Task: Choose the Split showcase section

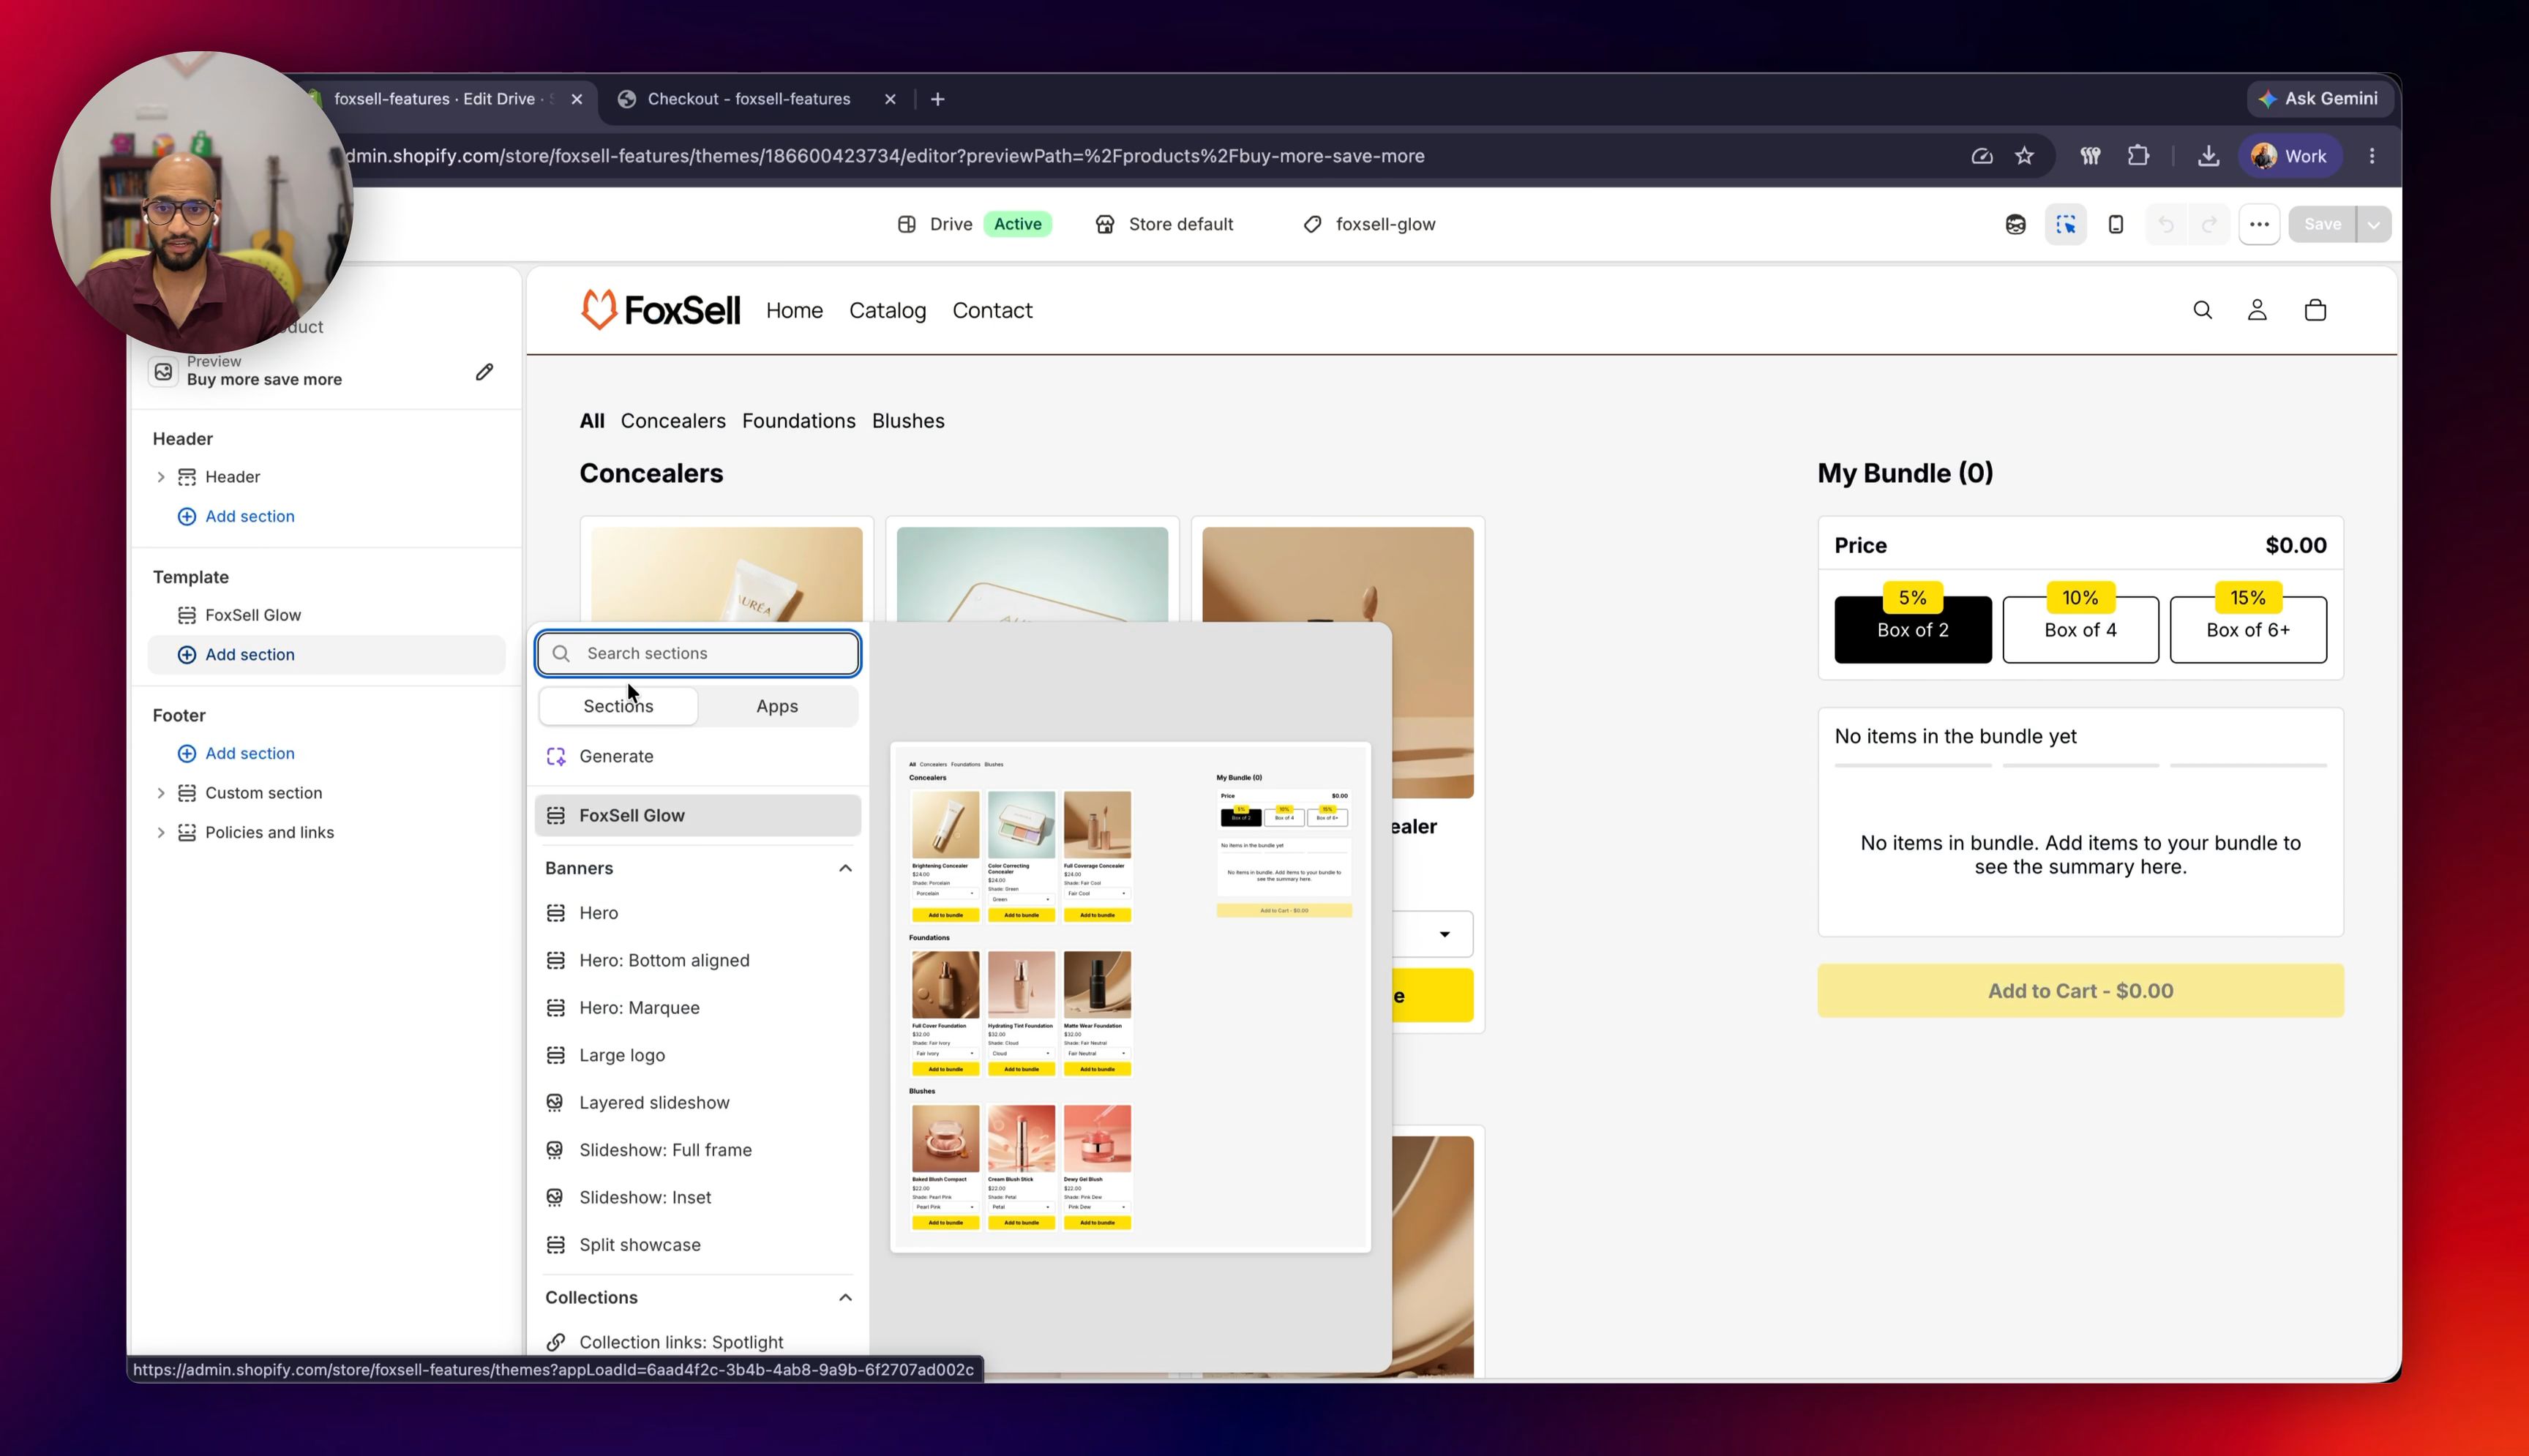Action: [x=698, y=1245]
